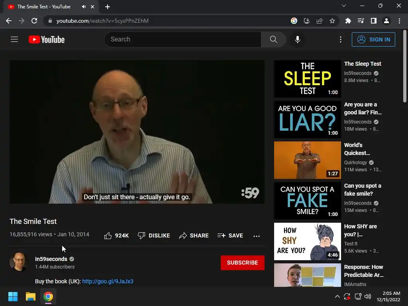Bookmark this page with star icon
The width and height of the screenshot is (408, 306).
coord(332,21)
